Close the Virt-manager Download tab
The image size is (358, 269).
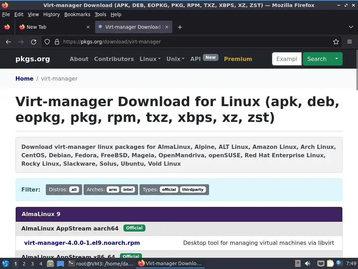[x=167, y=27]
